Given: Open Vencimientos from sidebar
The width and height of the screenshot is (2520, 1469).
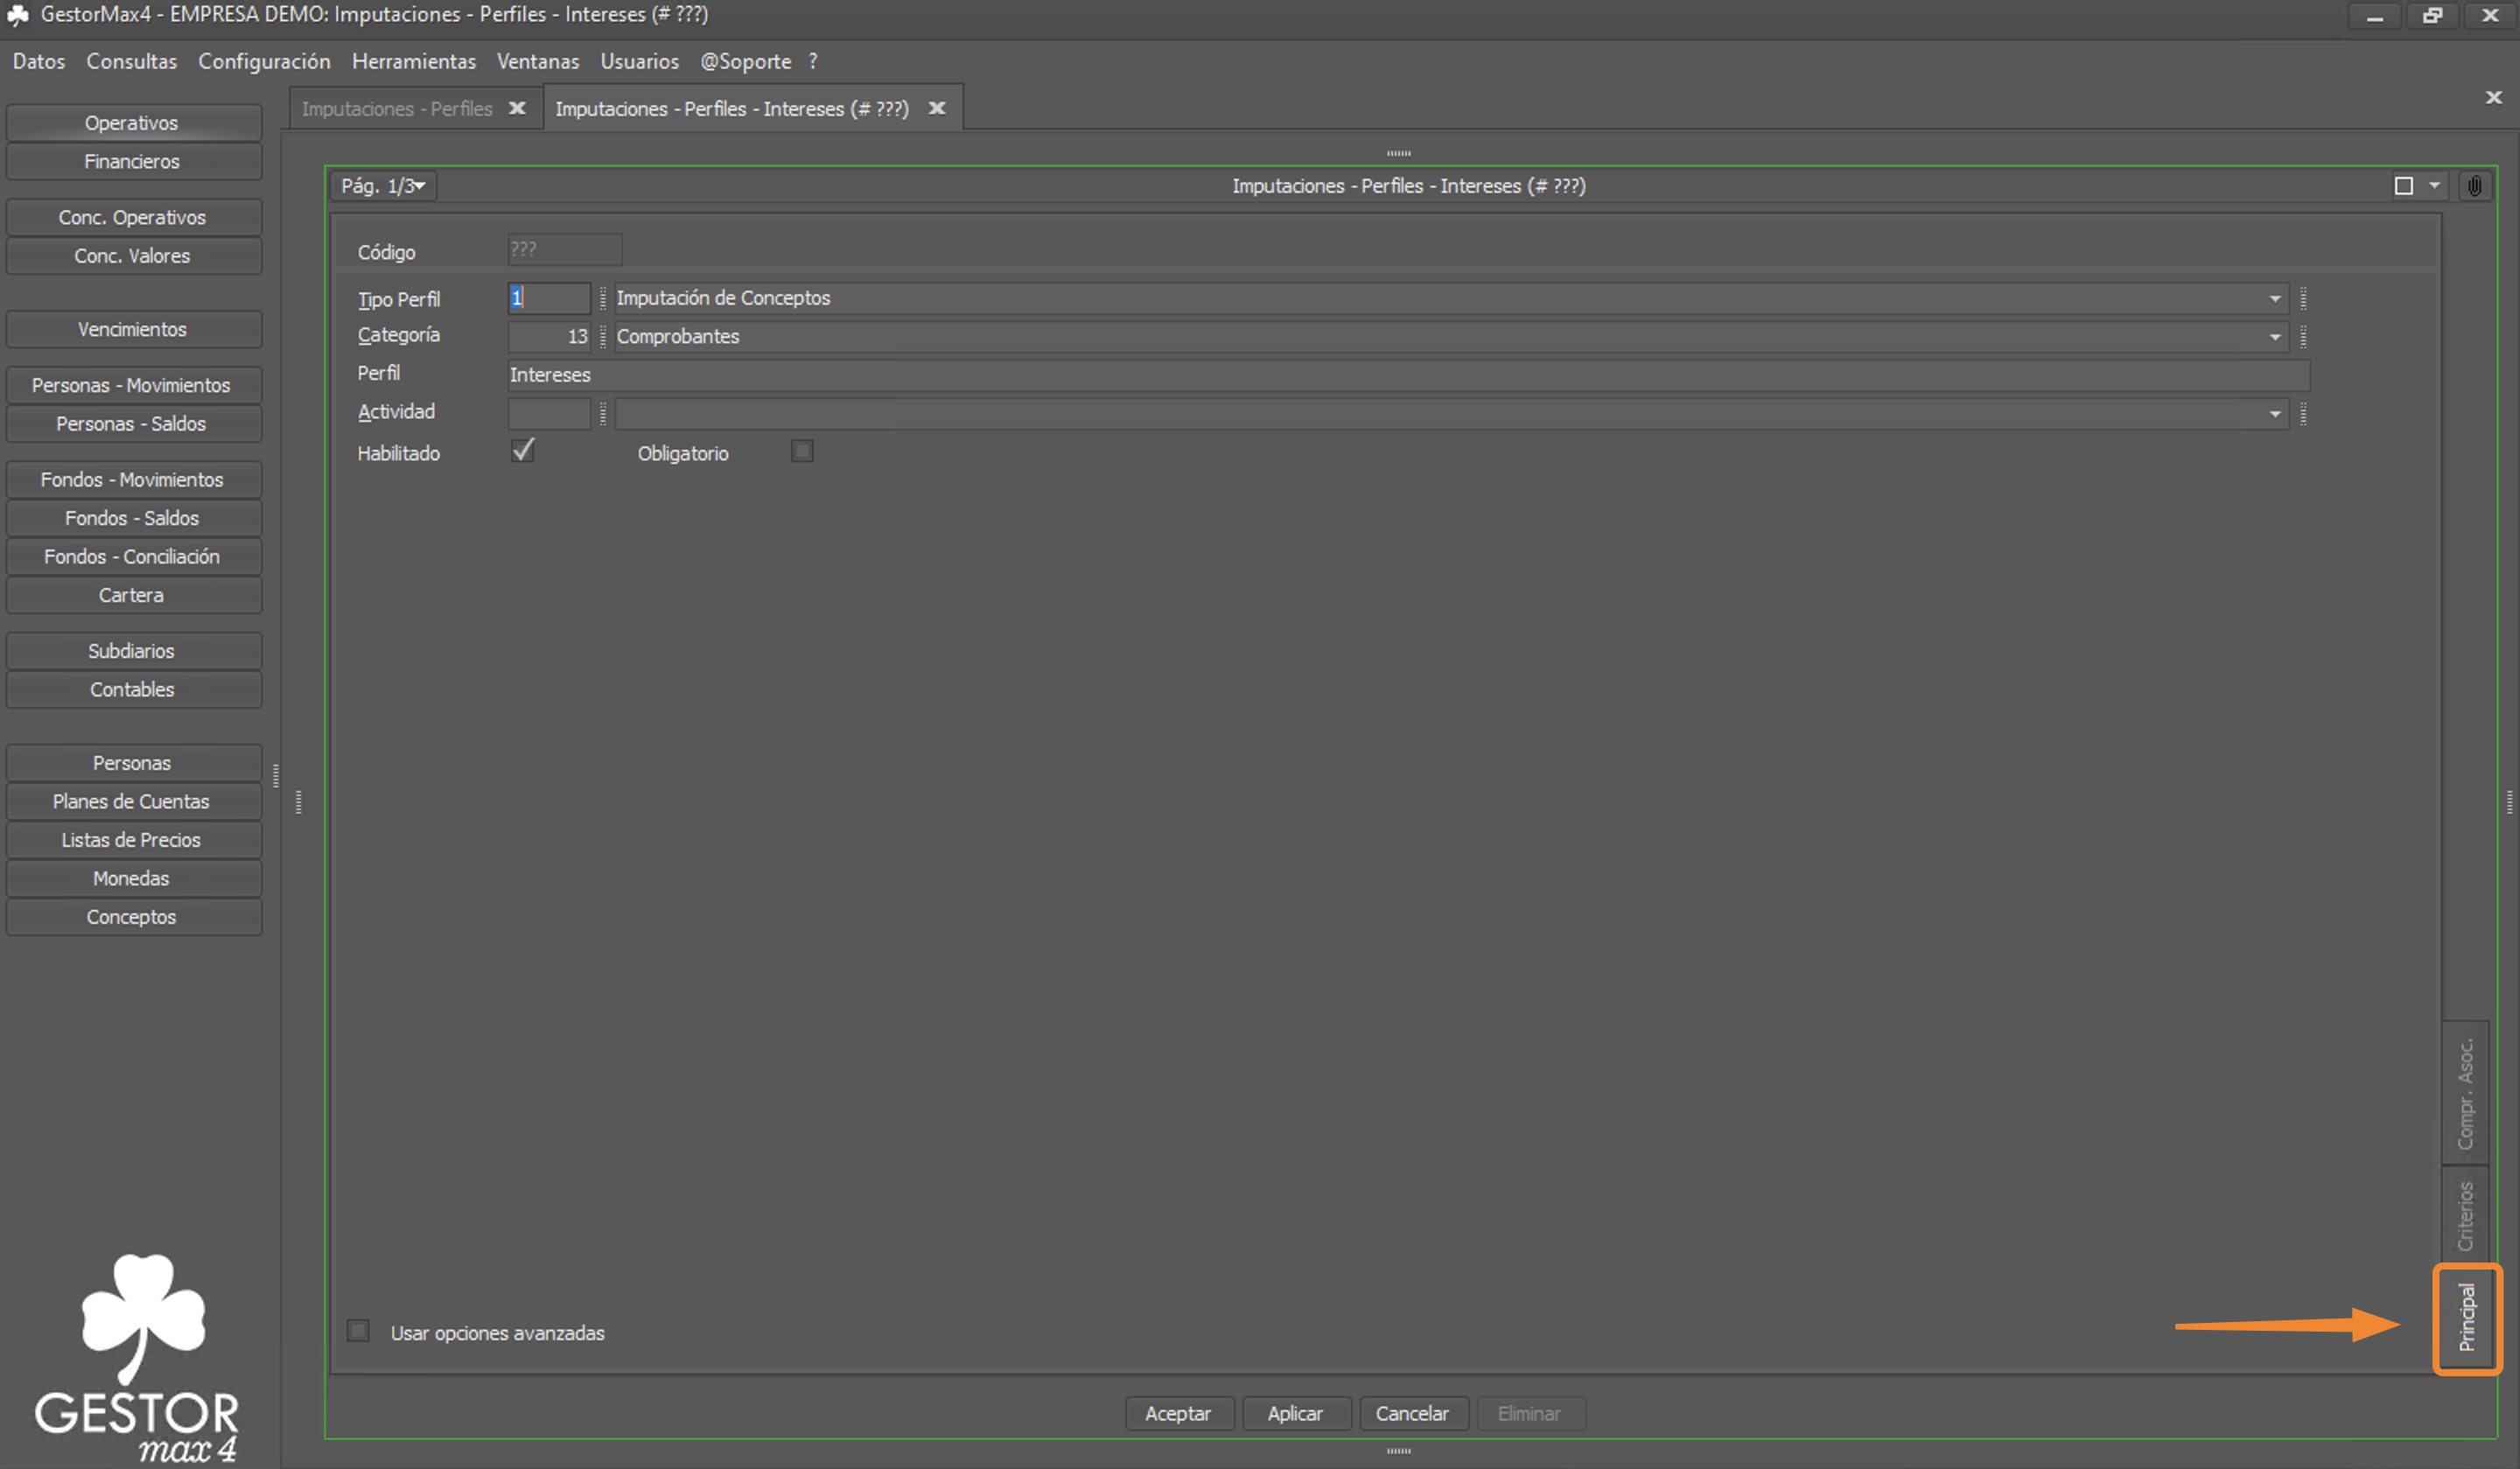Looking at the screenshot, I should 132,329.
